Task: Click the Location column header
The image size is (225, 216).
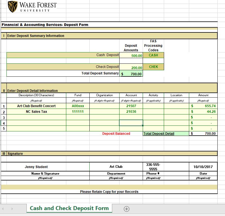Action: 176,95
